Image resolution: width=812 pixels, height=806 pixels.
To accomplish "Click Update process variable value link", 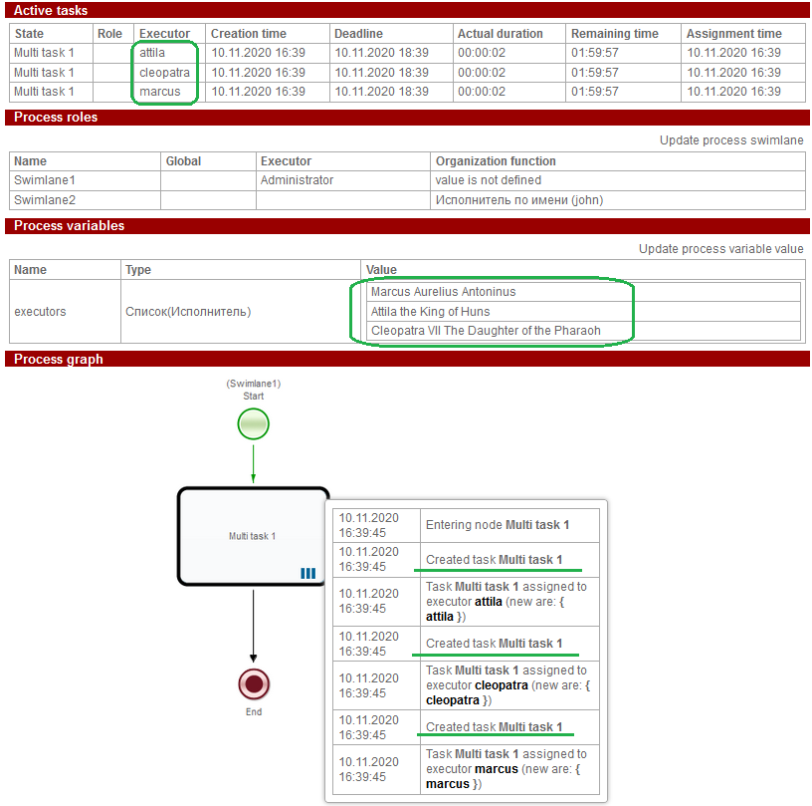I will click(720, 249).
